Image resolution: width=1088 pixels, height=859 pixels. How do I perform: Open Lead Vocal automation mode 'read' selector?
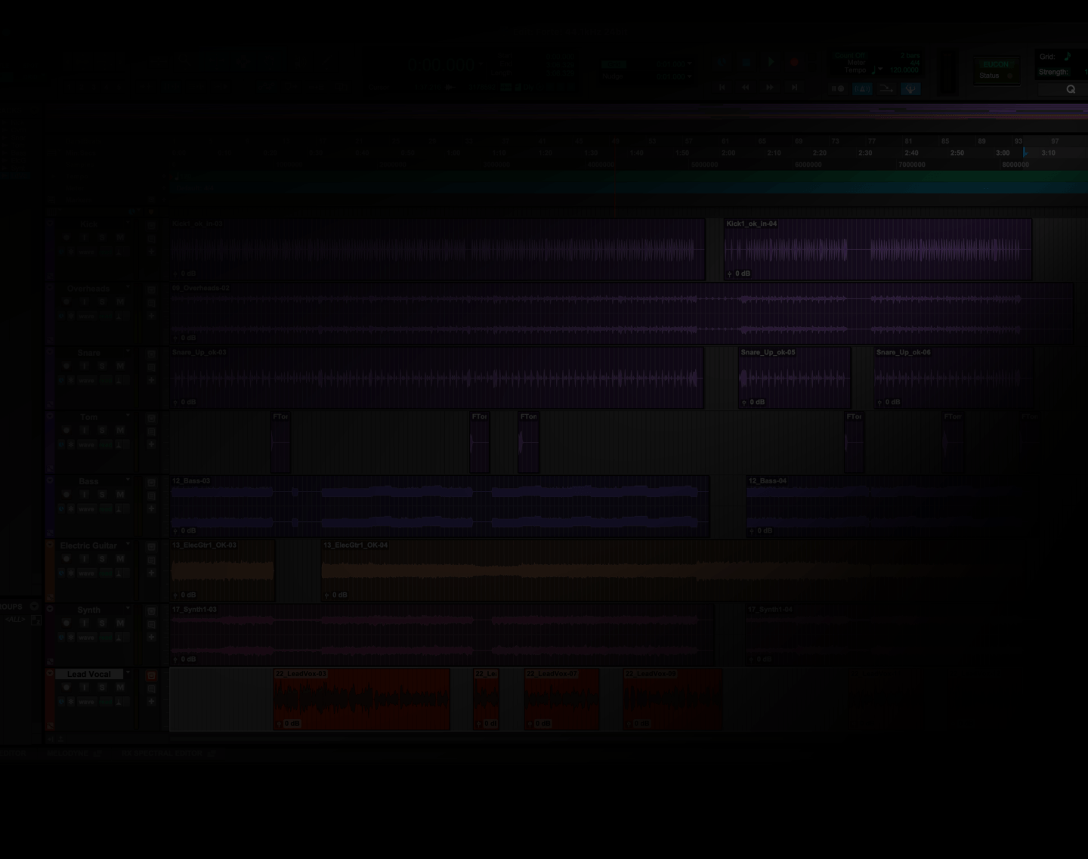pyautogui.click(x=106, y=702)
